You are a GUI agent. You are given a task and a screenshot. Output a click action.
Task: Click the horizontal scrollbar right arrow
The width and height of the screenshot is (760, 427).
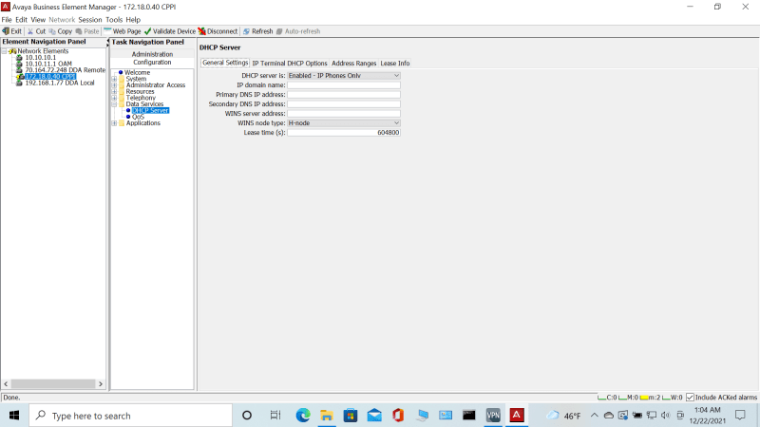(101, 384)
